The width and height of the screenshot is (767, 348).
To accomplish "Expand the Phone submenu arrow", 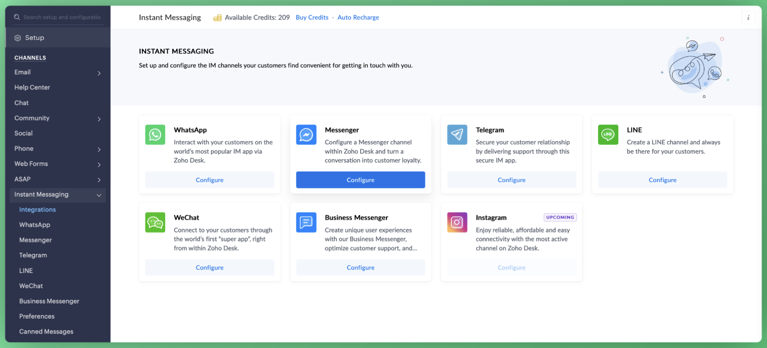I will click(99, 149).
